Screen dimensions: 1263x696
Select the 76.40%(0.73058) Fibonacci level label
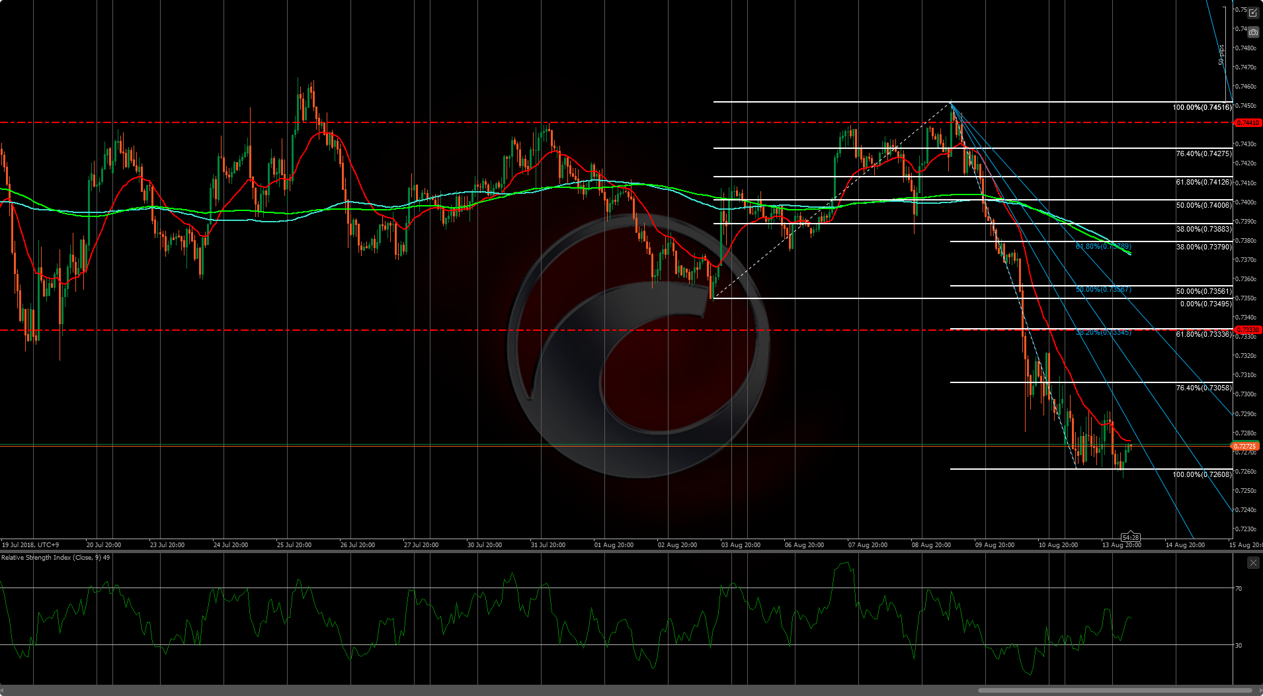1203,388
